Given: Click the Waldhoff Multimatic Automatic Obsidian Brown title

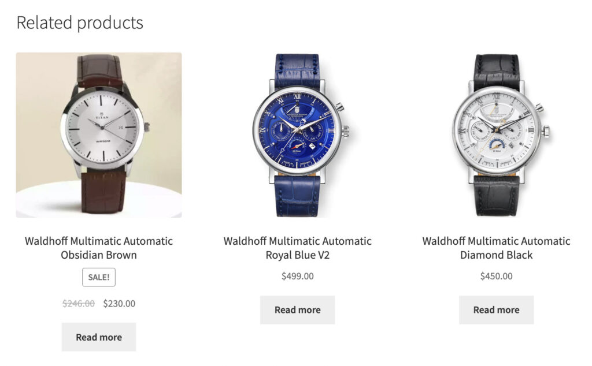Looking at the screenshot, I should 99,248.
